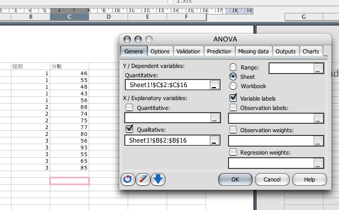Click the Help button
The height and width of the screenshot is (210, 339).
309,179
